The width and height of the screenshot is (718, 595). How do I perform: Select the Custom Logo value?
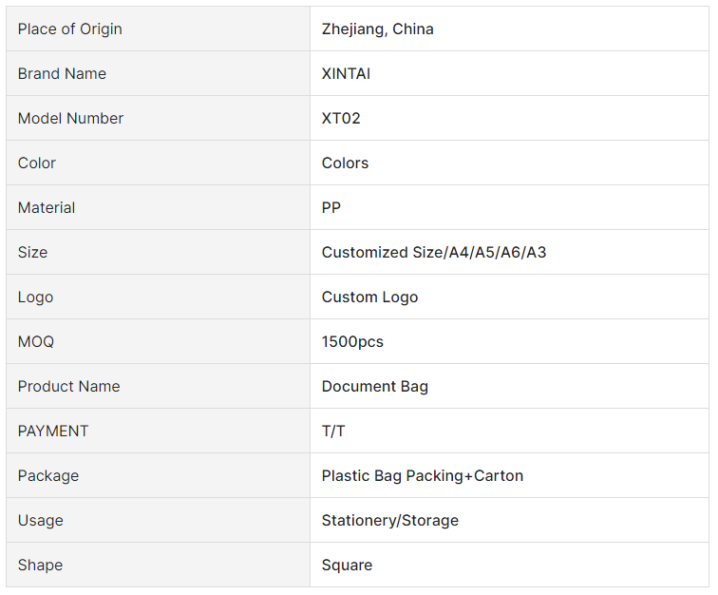(x=369, y=297)
